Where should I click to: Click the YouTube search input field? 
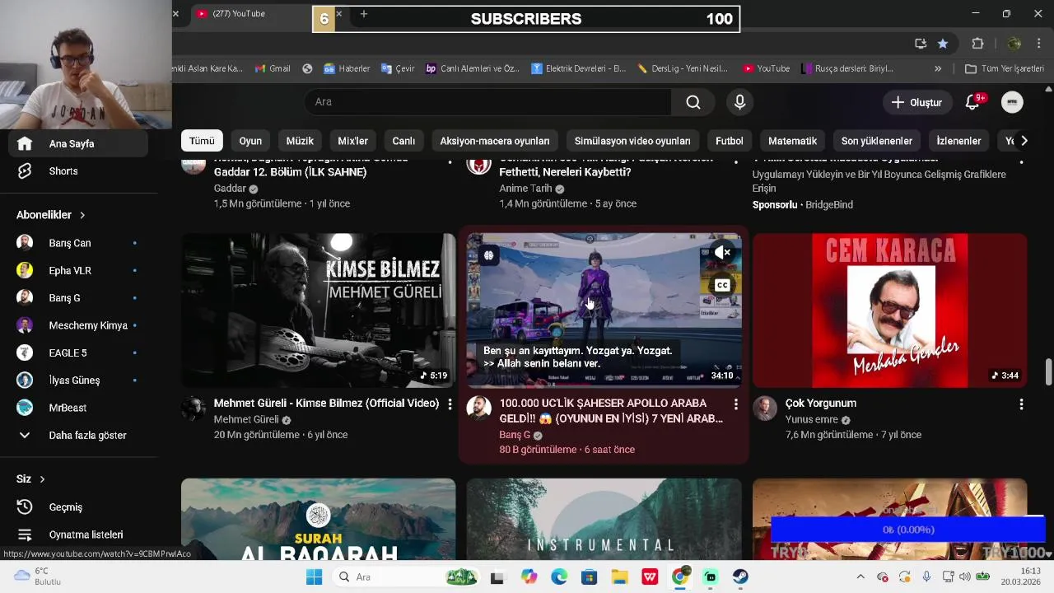(x=487, y=102)
